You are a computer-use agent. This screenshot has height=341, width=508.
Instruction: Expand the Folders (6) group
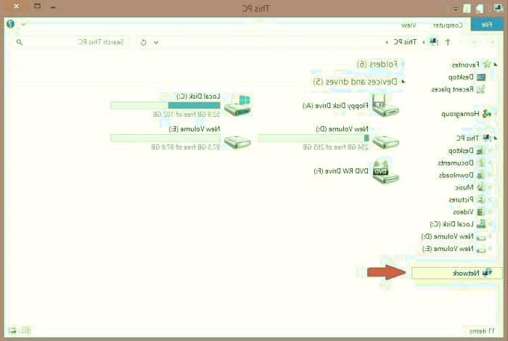point(403,65)
